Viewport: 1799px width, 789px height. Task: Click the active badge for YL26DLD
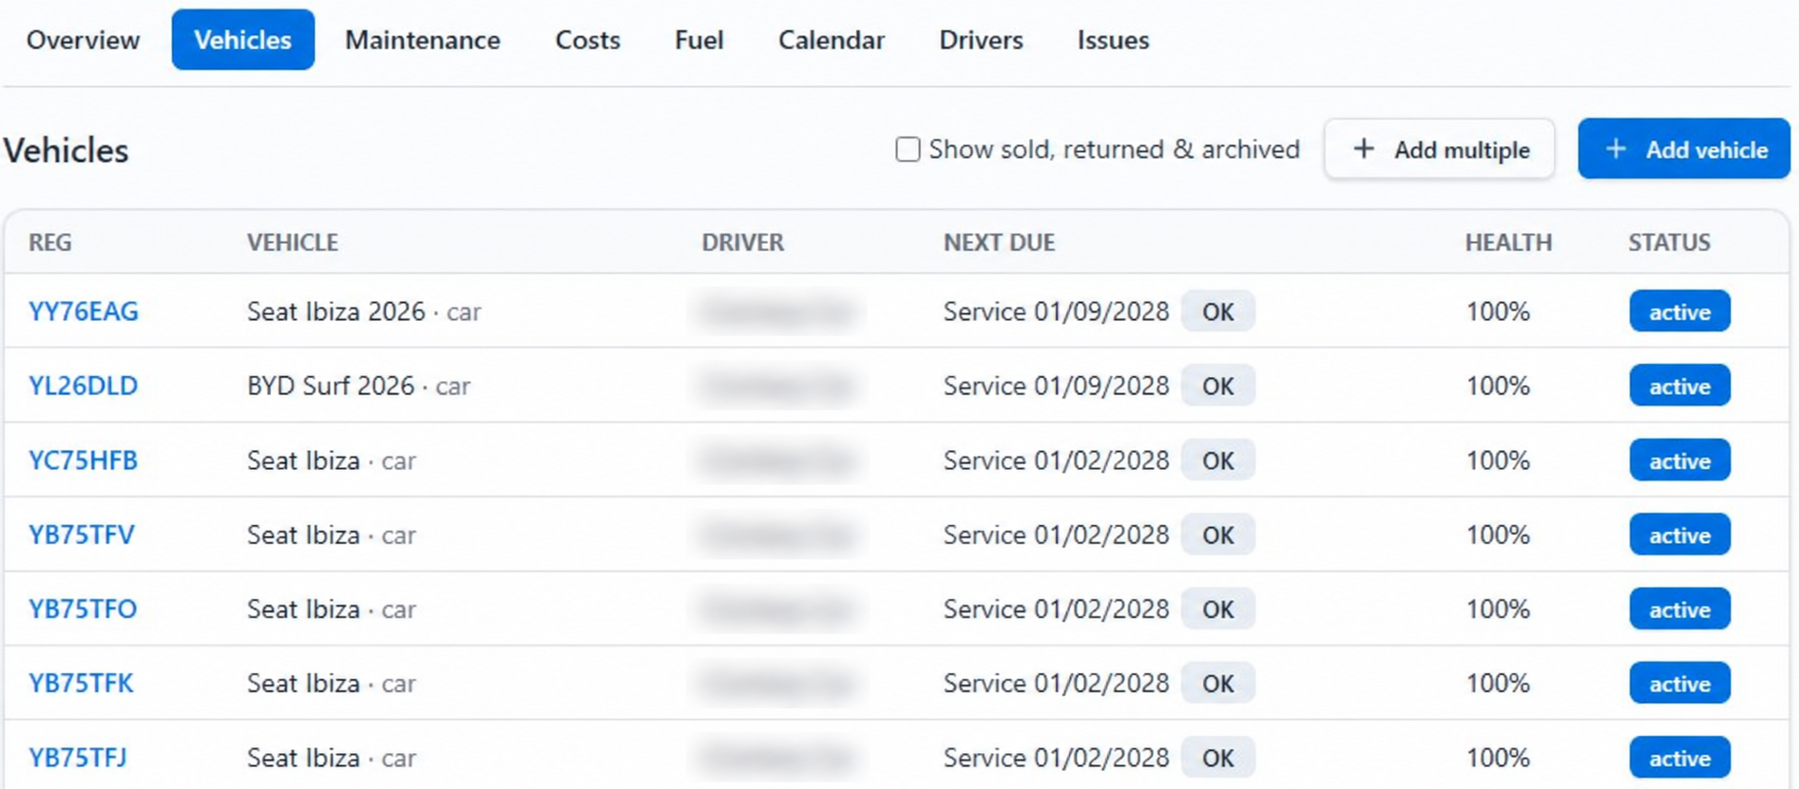tap(1679, 385)
